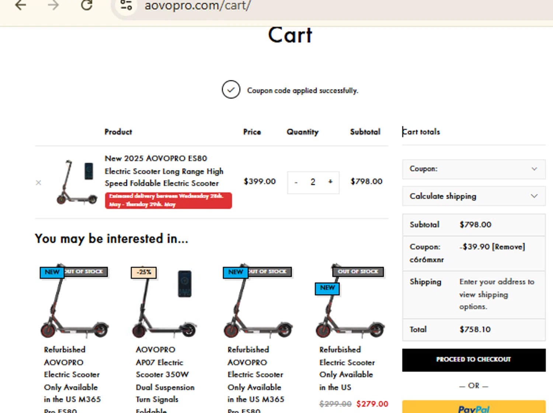Click the aovopro.com/cart/ URL field
The width and height of the screenshot is (553, 413).
click(x=198, y=6)
